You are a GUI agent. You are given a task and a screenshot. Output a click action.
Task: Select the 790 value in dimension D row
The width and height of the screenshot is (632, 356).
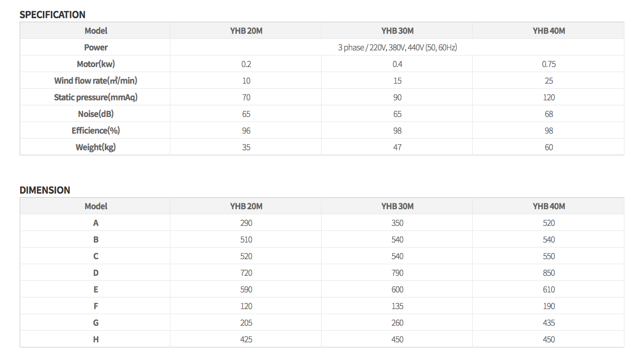397,273
